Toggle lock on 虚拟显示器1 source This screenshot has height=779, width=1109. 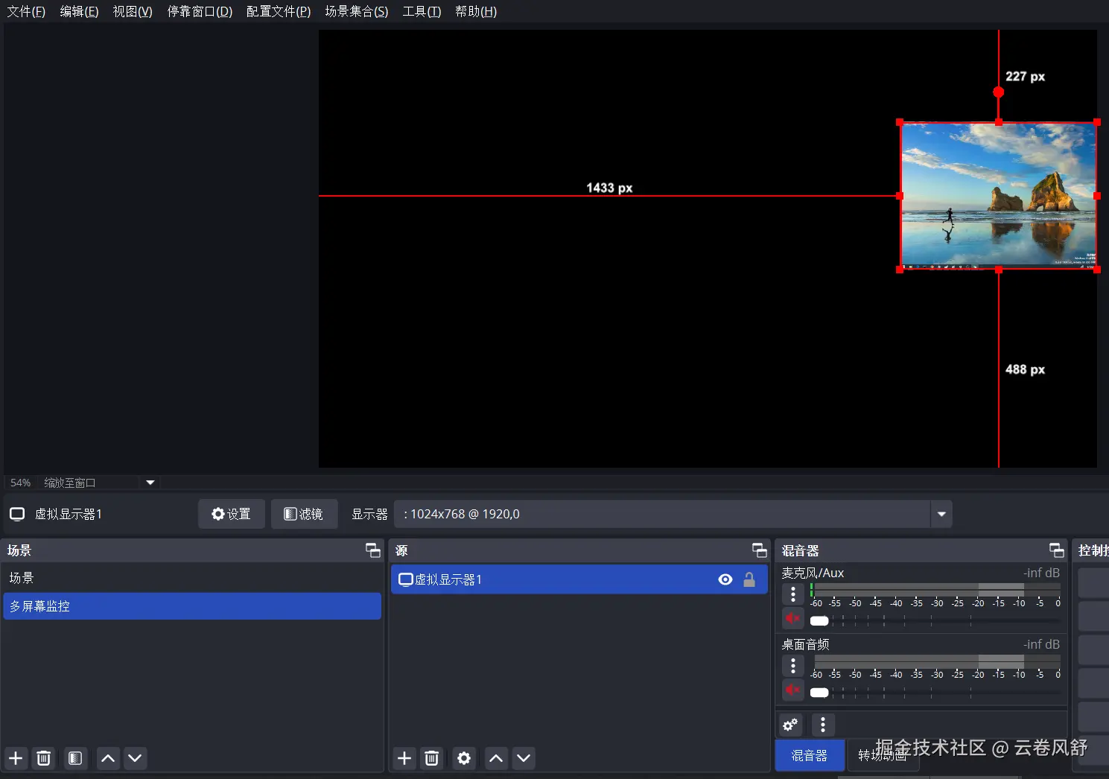pos(749,579)
